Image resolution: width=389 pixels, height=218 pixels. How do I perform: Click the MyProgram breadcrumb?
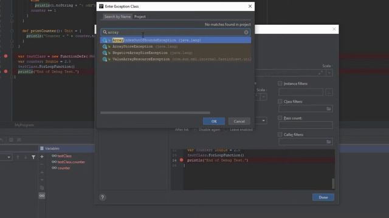(24, 125)
